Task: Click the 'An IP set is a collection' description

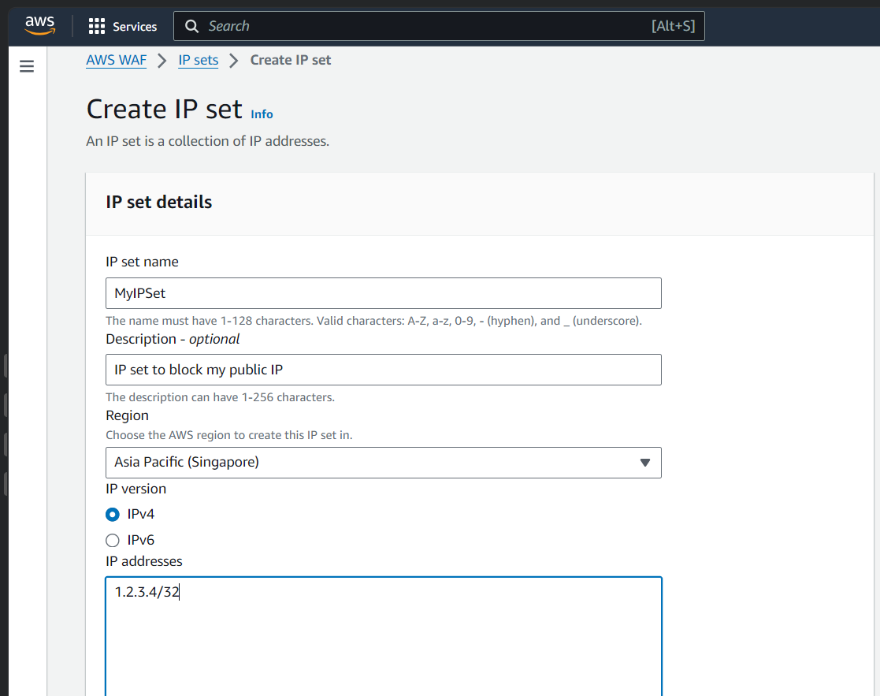Action: click(208, 141)
